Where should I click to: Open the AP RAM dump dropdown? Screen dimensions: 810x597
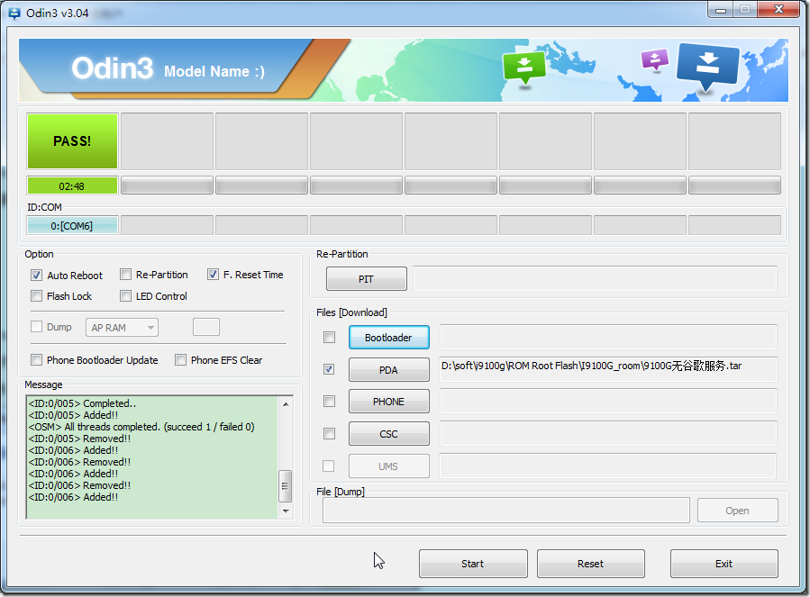(122, 328)
